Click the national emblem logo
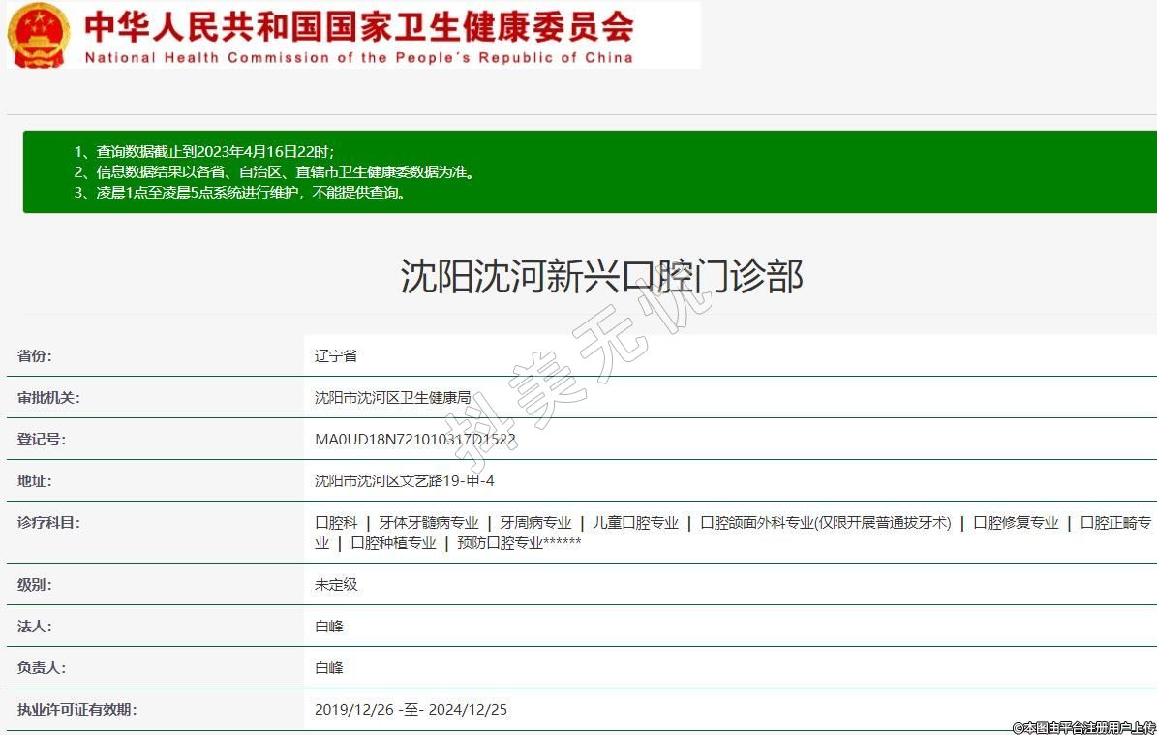This screenshot has height=735, width=1157. pyautogui.click(x=39, y=35)
